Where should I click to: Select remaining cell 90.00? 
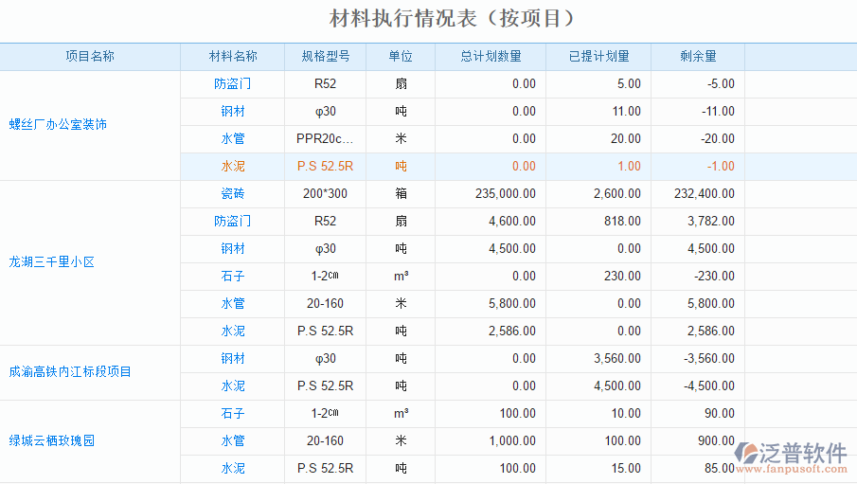click(698, 414)
